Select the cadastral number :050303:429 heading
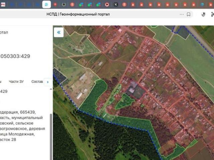The width and height of the screenshot is (214, 160). [15, 56]
